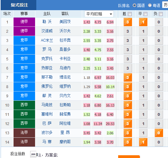Check the 胜 select-all checkbox
Image resolution: width=168 pixels, height=158 pixels.
130,14
